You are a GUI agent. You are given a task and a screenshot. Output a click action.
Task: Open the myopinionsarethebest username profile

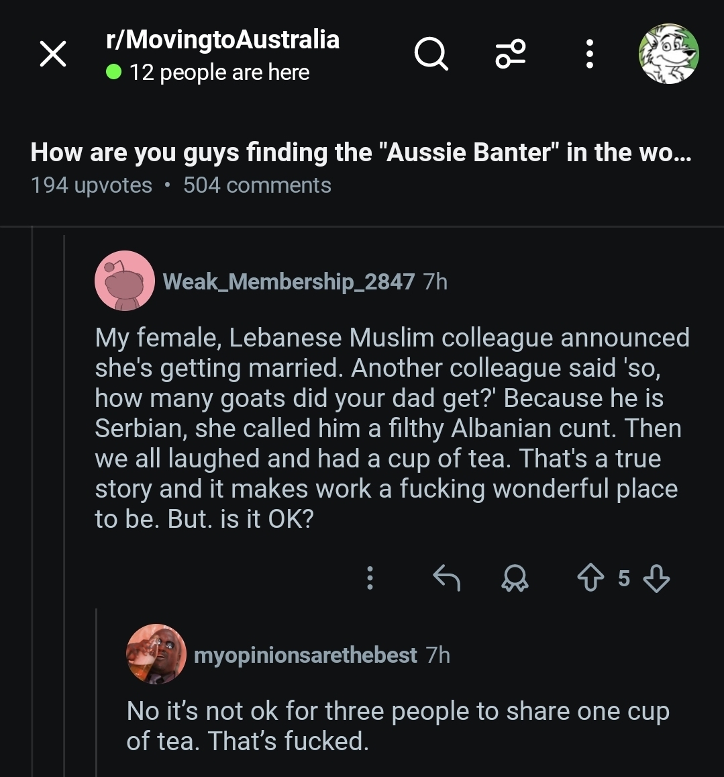pyautogui.click(x=305, y=655)
